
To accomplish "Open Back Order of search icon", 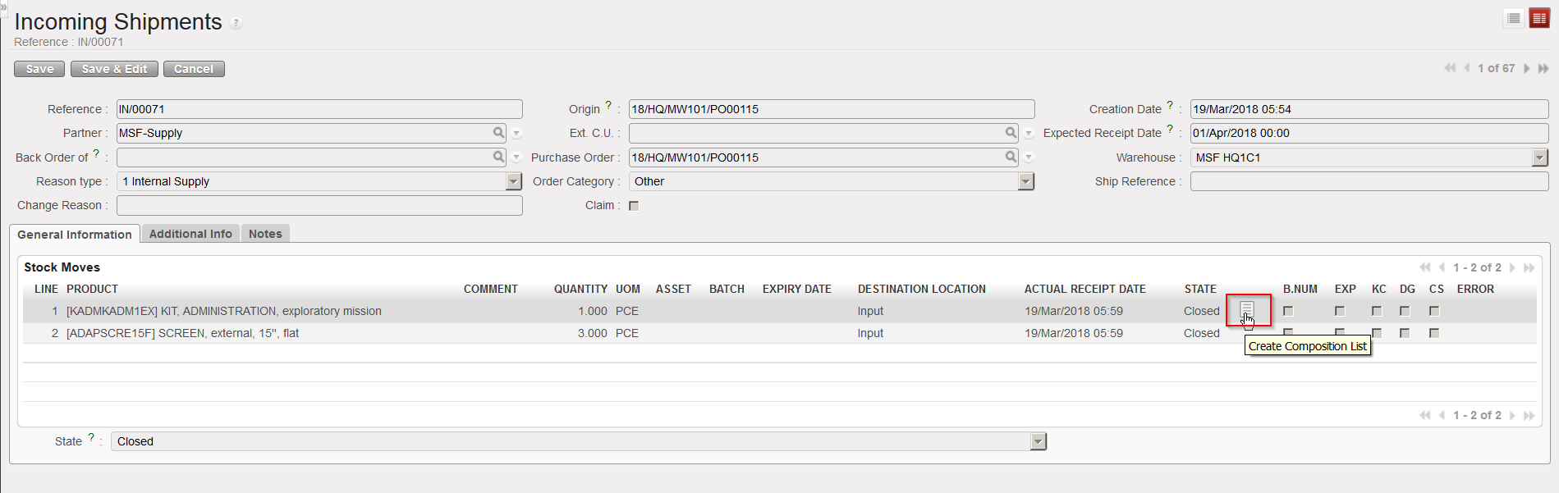I will [x=498, y=157].
